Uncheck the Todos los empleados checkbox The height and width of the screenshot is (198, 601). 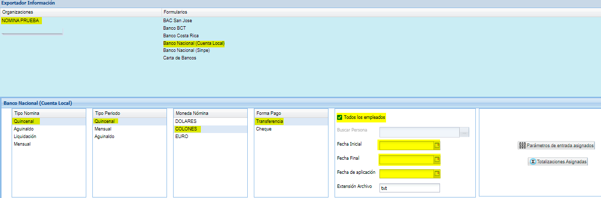[x=340, y=117]
